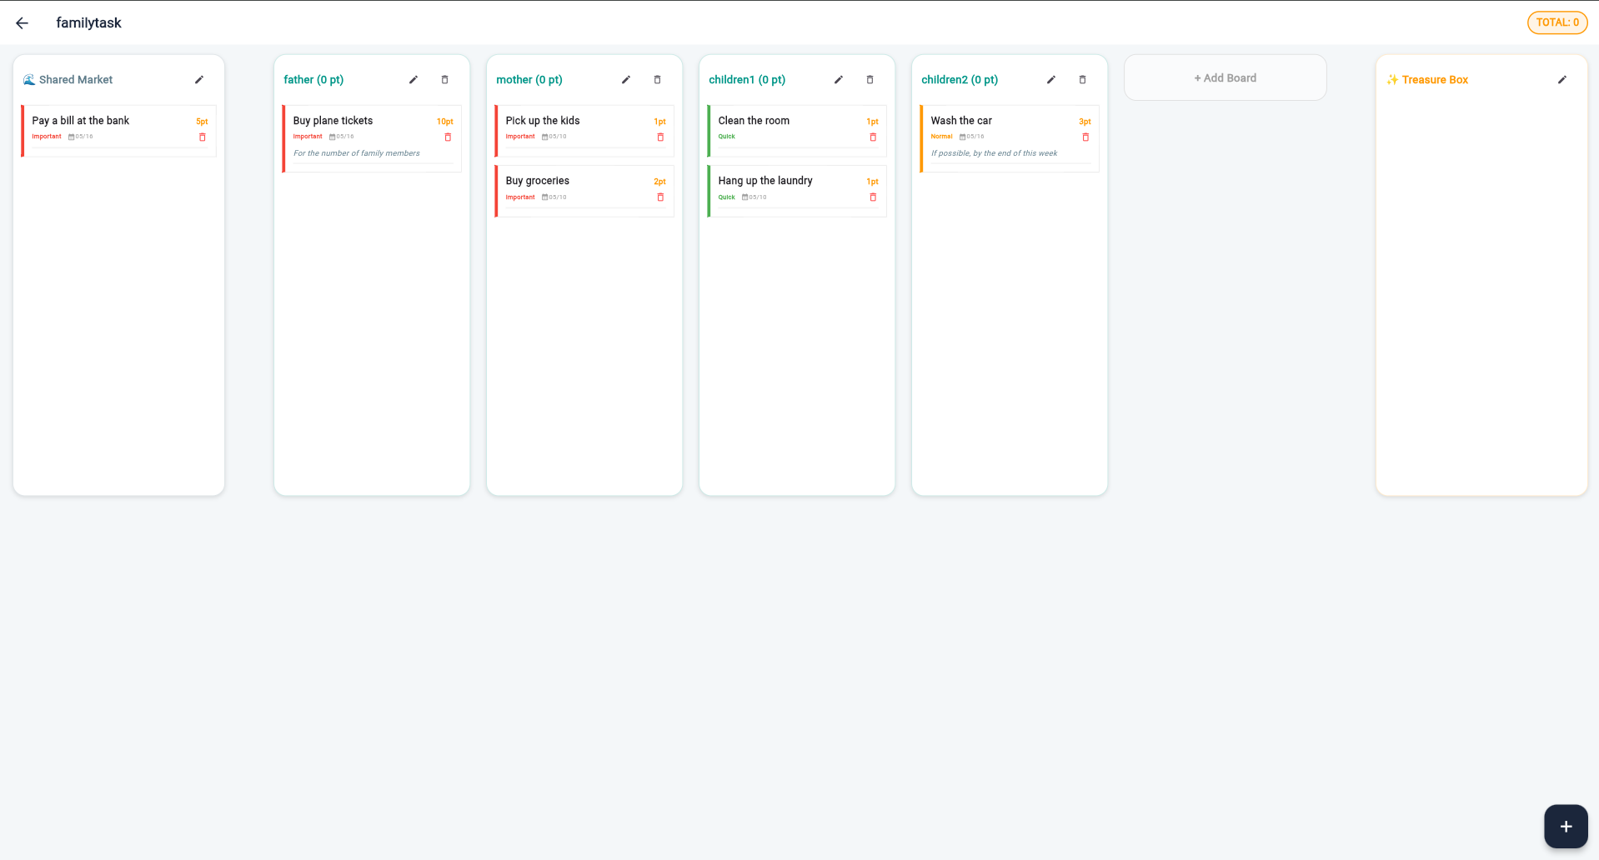Click the Shared Market board title
The width and height of the screenshot is (1599, 860).
click(x=68, y=80)
